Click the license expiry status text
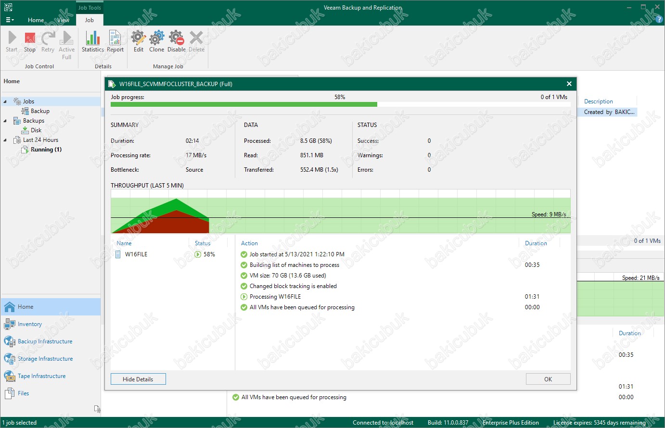The width and height of the screenshot is (665, 428). [600, 423]
